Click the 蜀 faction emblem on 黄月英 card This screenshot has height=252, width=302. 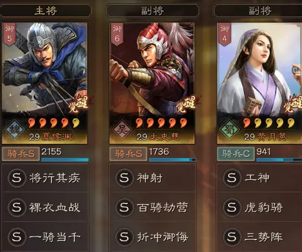coord(229,130)
